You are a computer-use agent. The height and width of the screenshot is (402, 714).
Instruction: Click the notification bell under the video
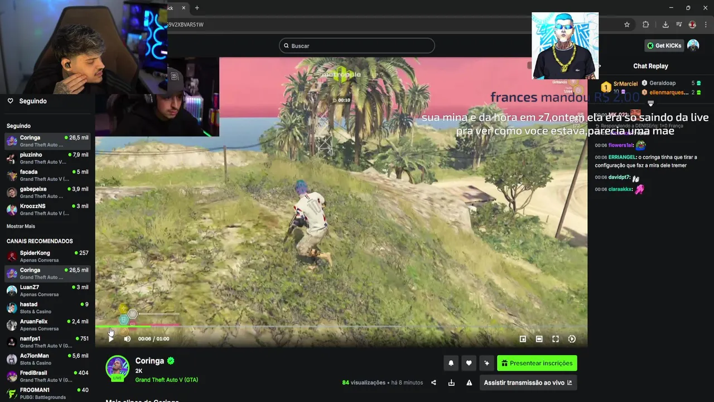click(x=451, y=363)
